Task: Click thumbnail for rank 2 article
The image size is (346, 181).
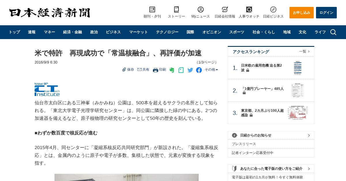Action: (x=298, y=90)
